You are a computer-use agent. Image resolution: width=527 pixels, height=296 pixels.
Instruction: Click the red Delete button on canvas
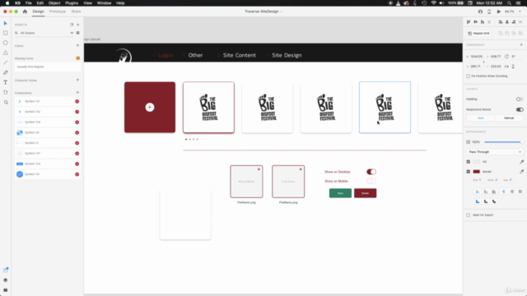[x=365, y=193]
